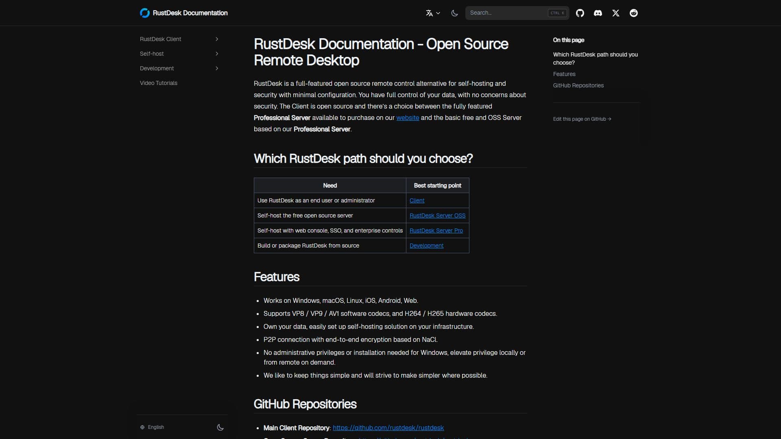Screen dimensions: 781x439
Task: Open the English language switcher in sidebar footer
Action: [x=152, y=427]
